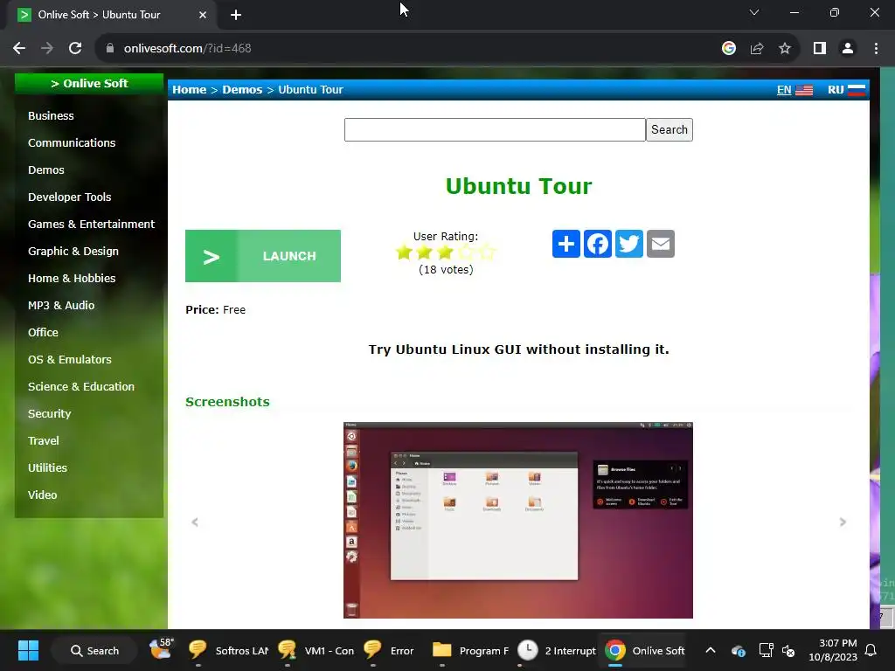Go to Home breadcrumb

point(190,90)
